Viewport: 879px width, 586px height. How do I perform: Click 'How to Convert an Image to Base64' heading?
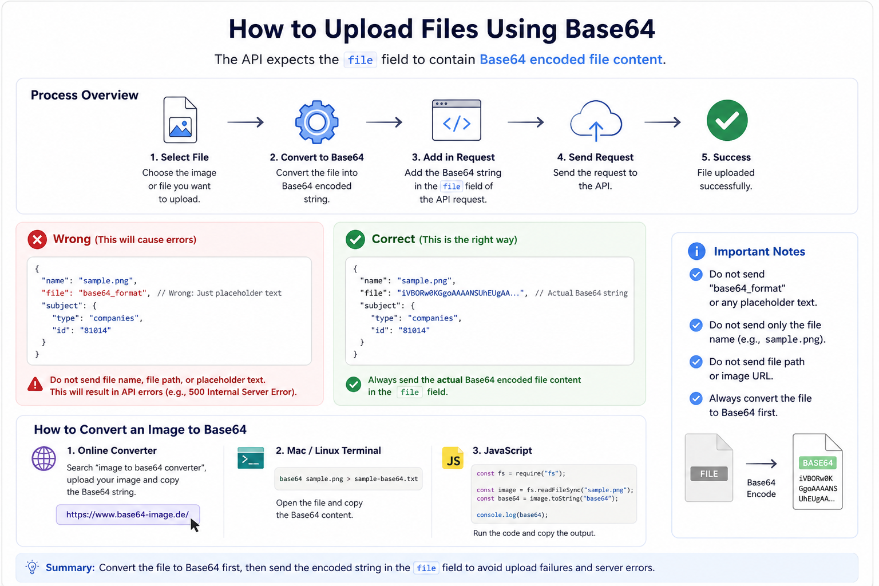click(140, 430)
